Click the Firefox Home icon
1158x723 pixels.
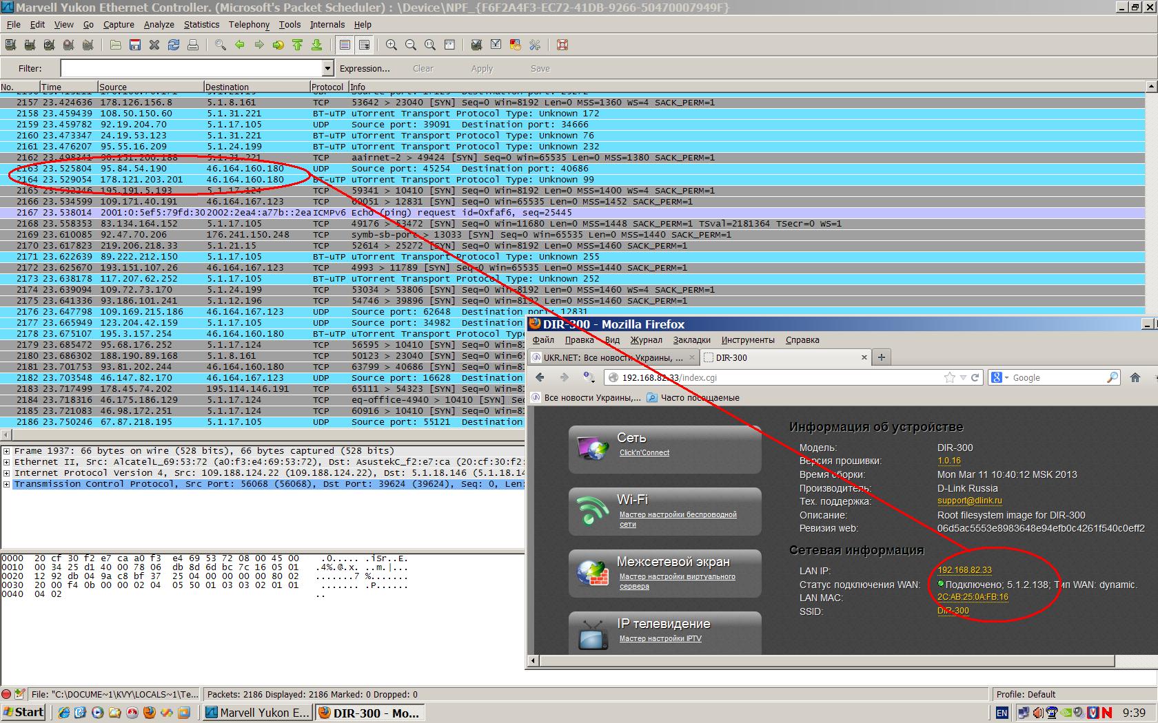coord(1135,377)
